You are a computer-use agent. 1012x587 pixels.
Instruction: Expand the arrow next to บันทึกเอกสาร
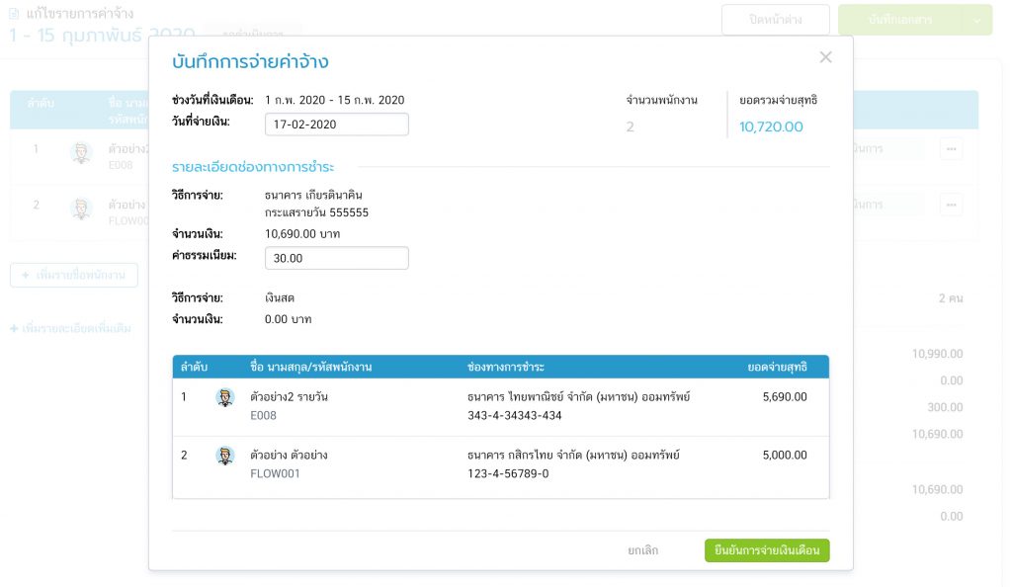(x=976, y=20)
